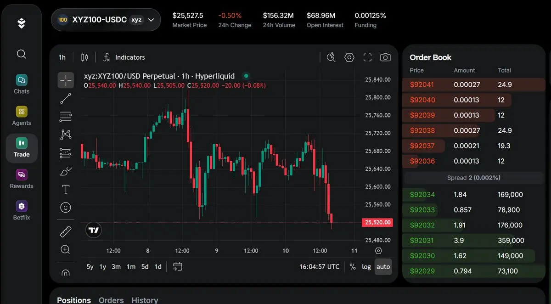Click the ask price $92037

(422, 146)
